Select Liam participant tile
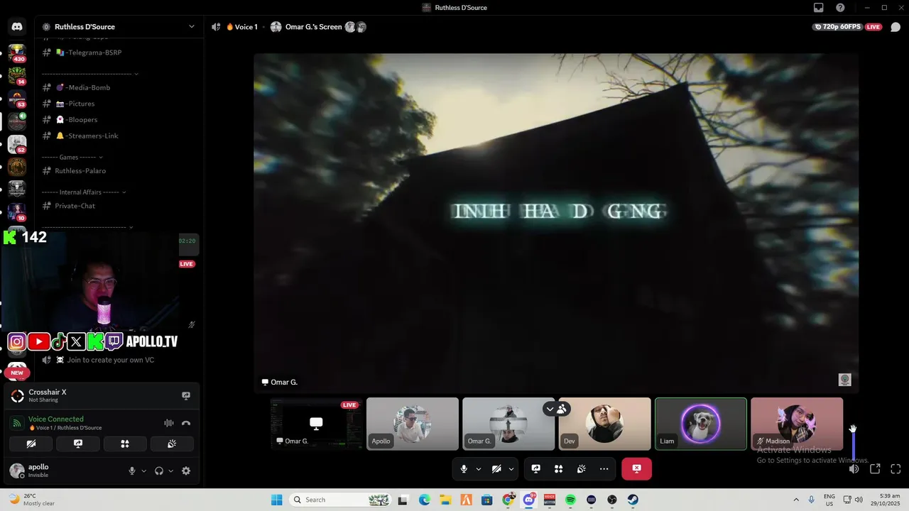This screenshot has height=511, width=909. [701, 424]
